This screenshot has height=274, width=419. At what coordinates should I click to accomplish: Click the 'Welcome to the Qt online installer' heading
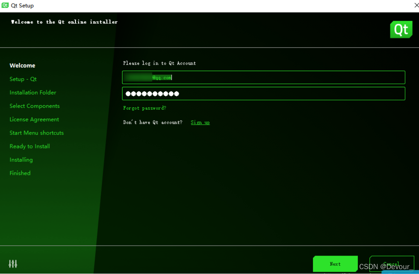click(x=64, y=22)
